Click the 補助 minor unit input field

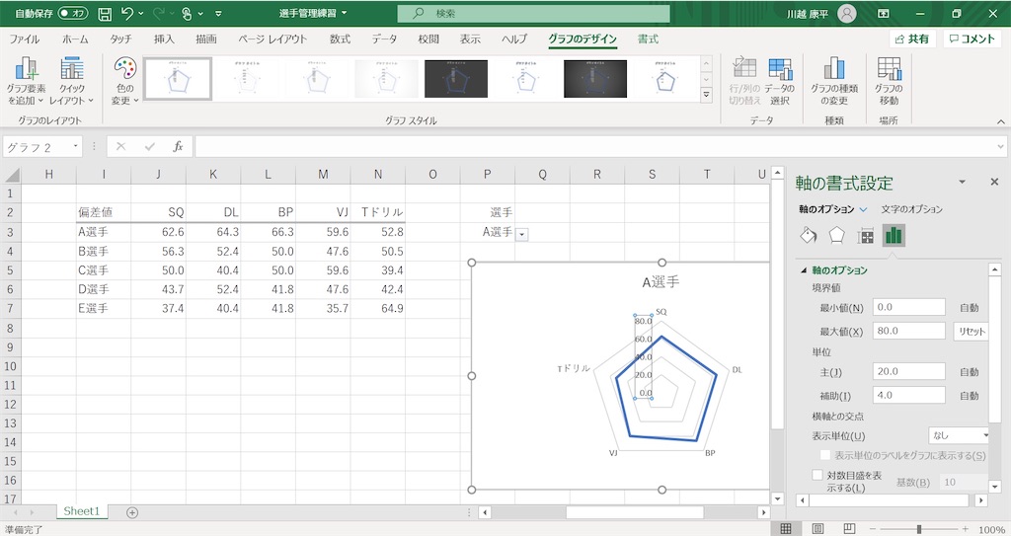click(909, 396)
